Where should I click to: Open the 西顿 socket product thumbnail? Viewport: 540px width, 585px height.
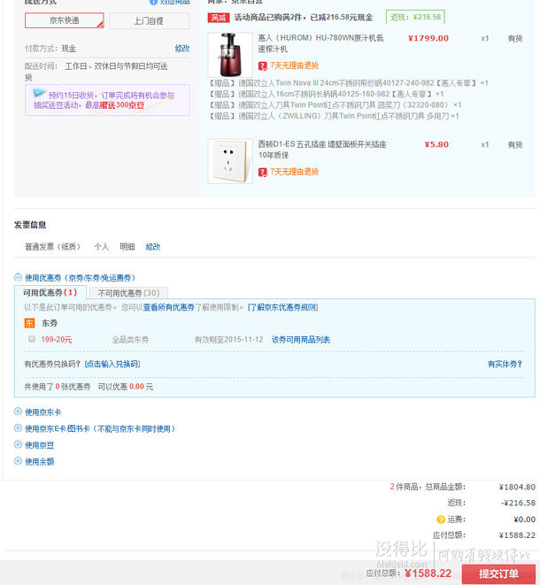[230, 161]
